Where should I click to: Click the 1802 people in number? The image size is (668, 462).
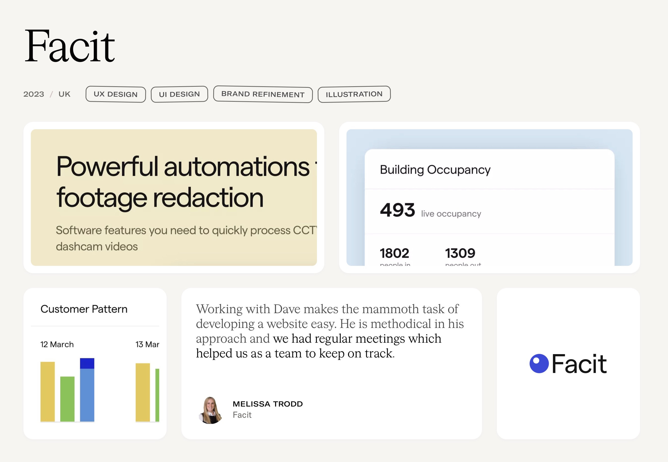point(394,253)
